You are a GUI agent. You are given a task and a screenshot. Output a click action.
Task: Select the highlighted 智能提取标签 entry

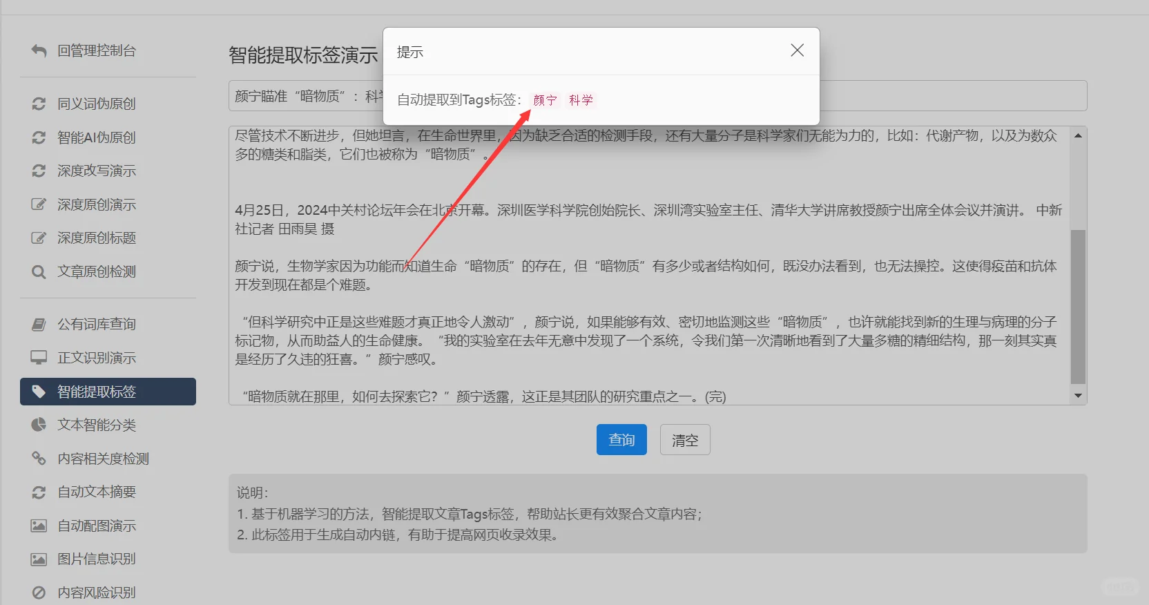tap(108, 392)
